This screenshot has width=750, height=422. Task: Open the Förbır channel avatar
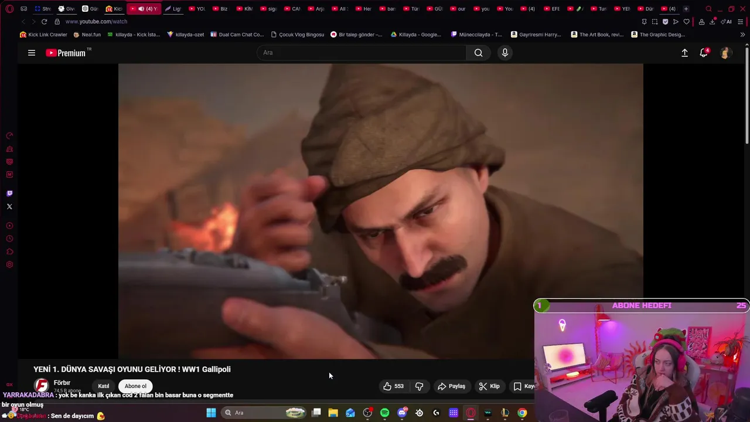pos(41,386)
